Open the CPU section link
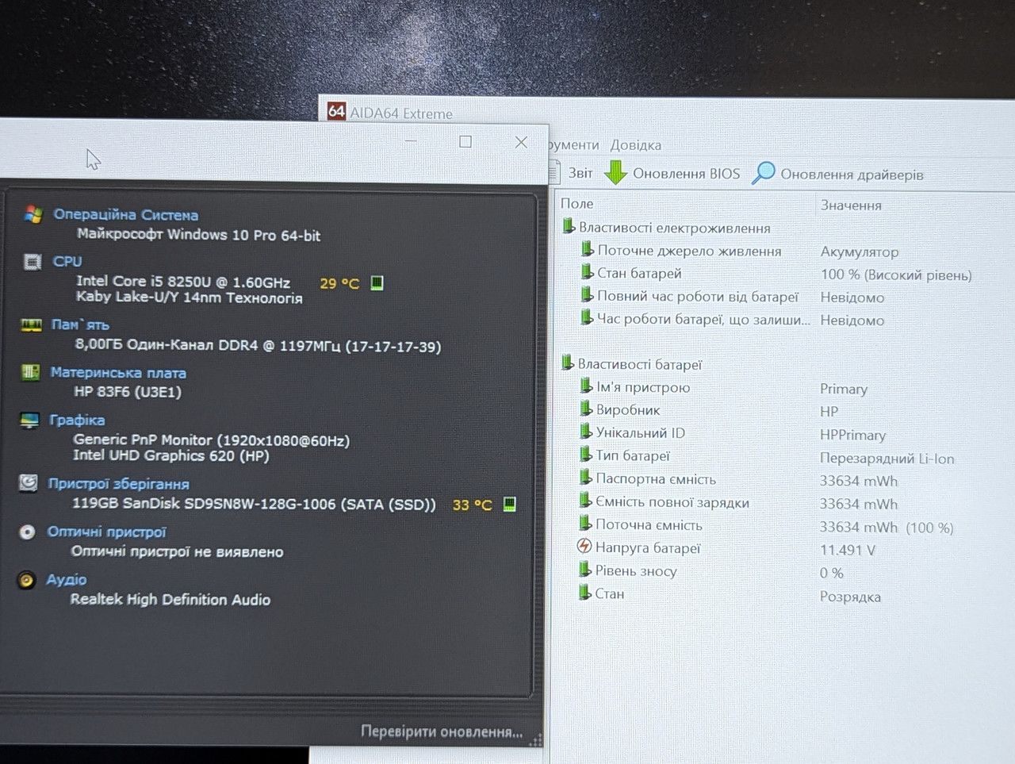This screenshot has height=764, width=1015. (x=67, y=261)
